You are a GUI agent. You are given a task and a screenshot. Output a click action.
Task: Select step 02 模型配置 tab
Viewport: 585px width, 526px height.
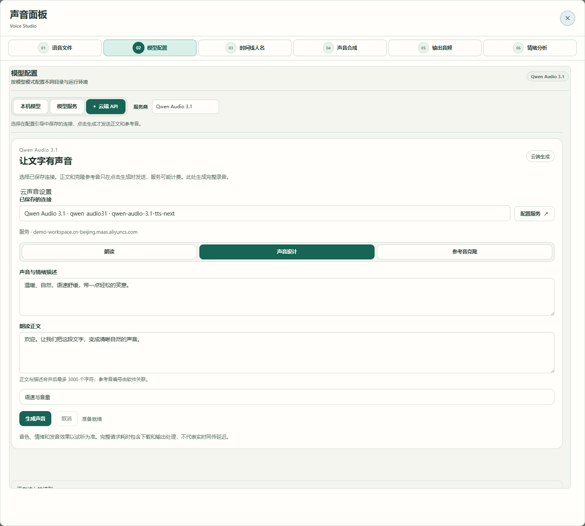[x=150, y=48]
